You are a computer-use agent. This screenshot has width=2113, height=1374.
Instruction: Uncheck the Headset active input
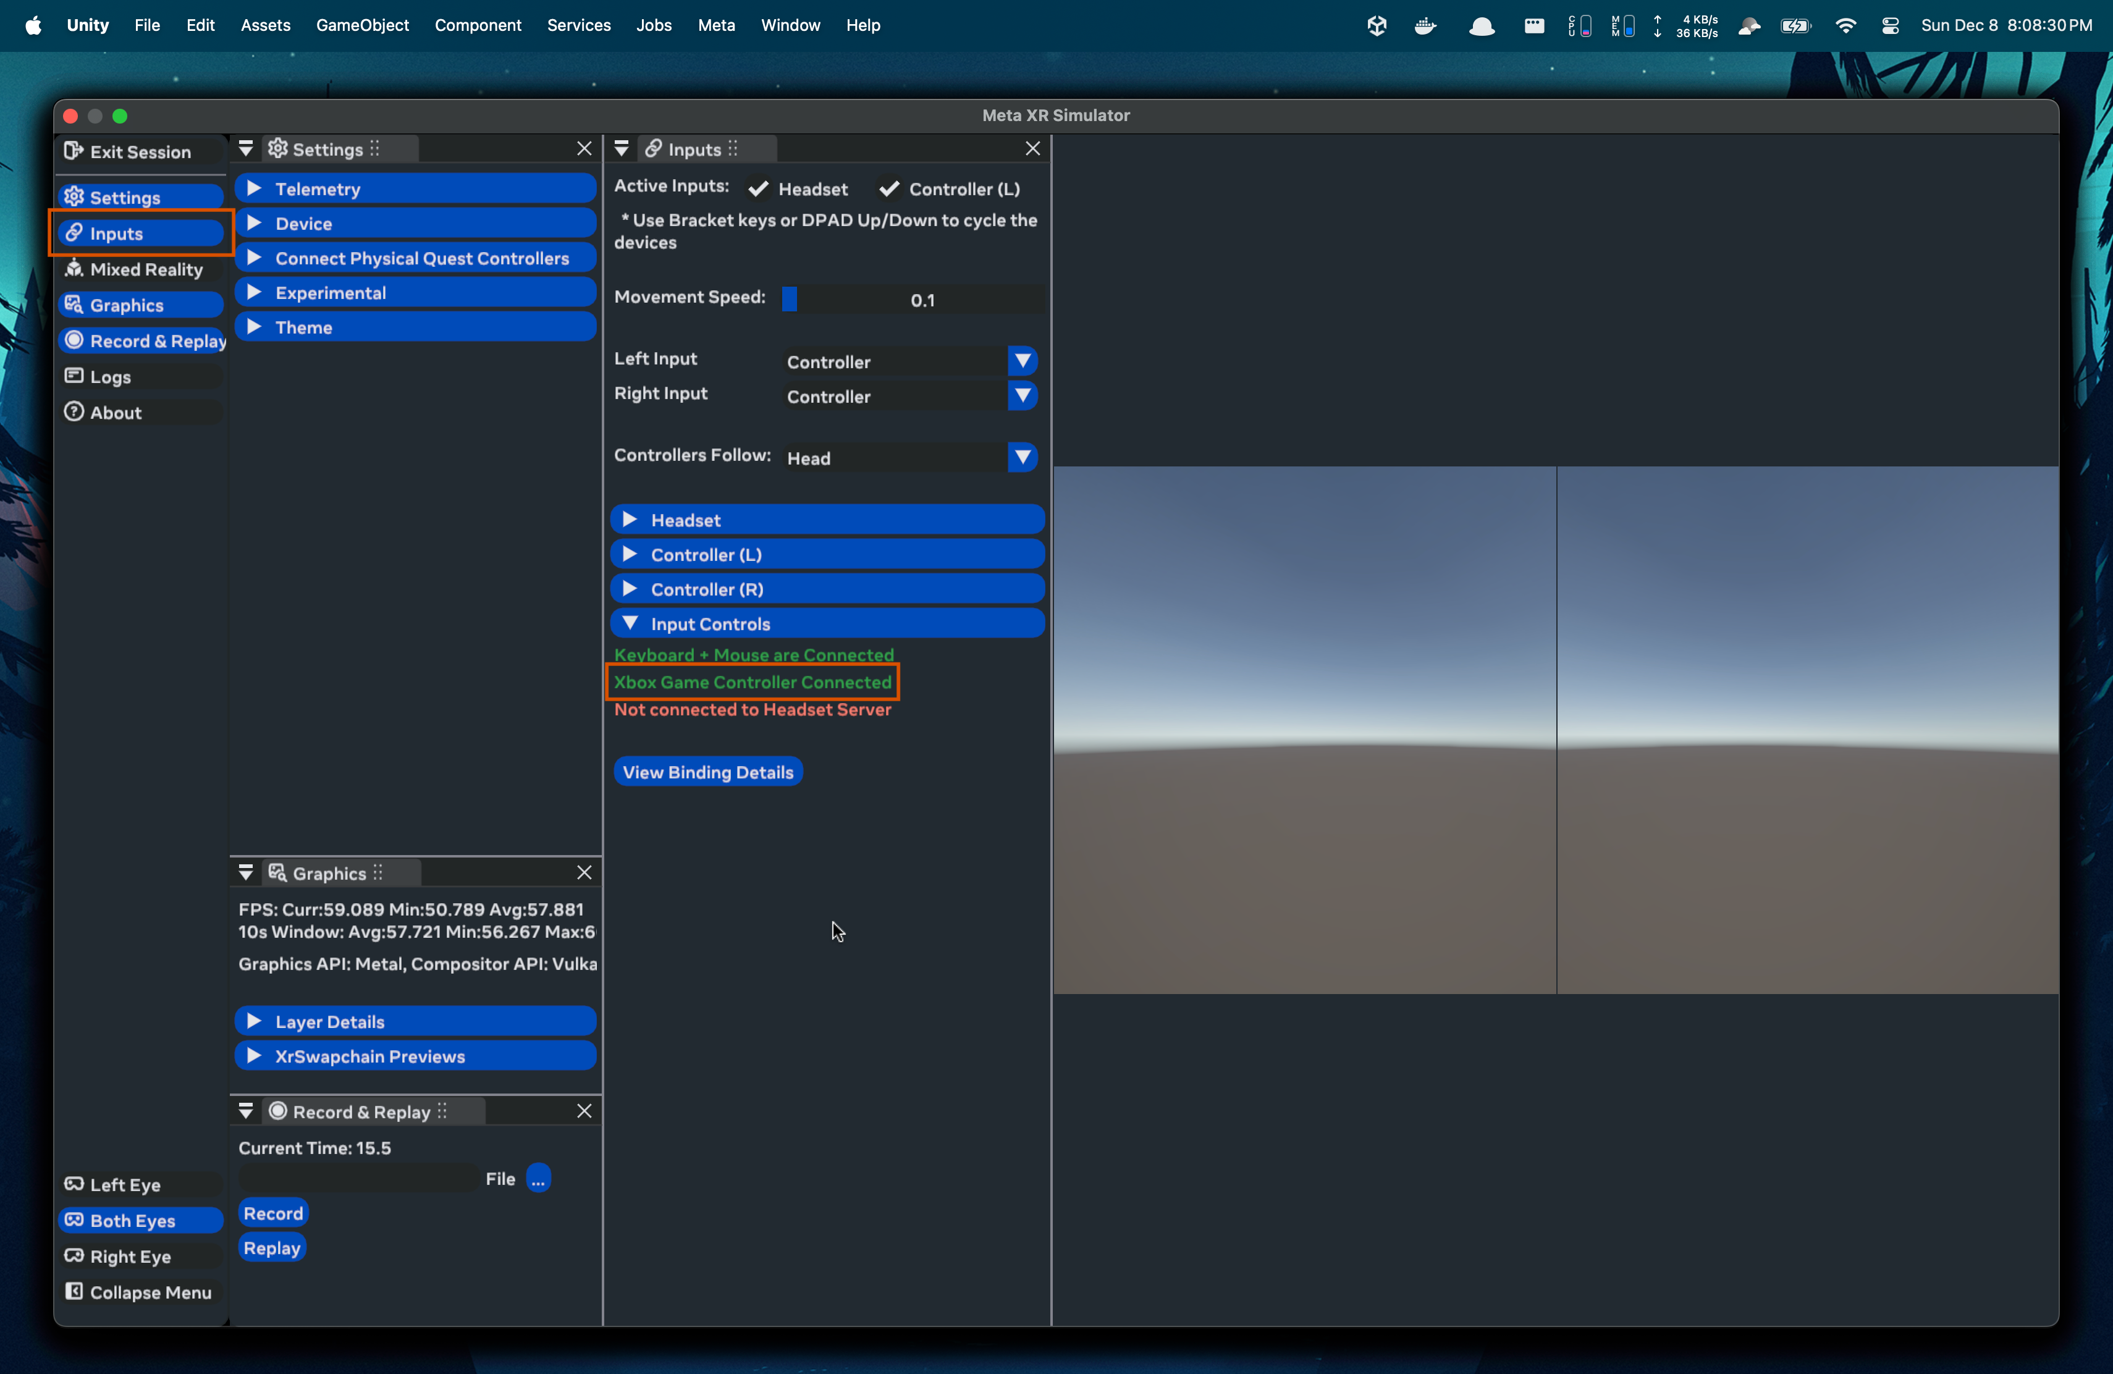(x=758, y=189)
